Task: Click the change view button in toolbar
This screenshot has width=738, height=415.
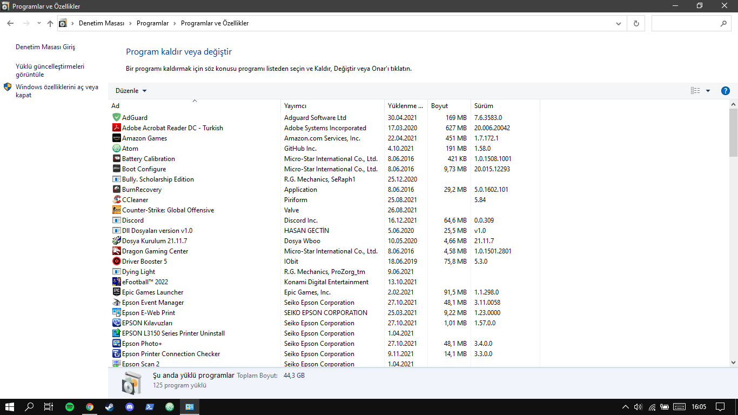Action: tap(695, 91)
